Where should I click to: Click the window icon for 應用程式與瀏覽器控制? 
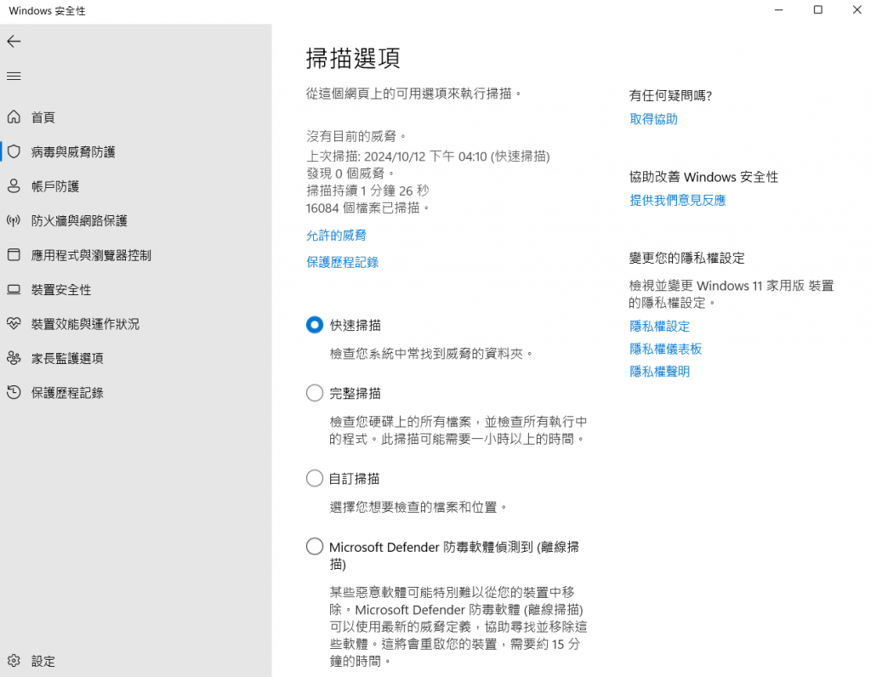pos(14,255)
